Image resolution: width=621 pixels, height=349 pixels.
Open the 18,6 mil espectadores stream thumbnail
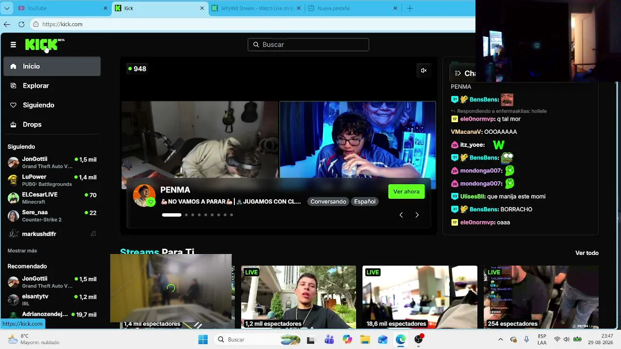pos(420,297)
